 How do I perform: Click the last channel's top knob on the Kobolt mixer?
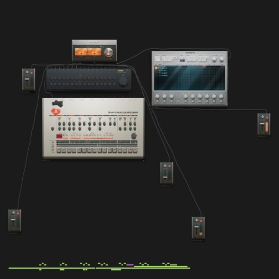[x=114, y=78]
